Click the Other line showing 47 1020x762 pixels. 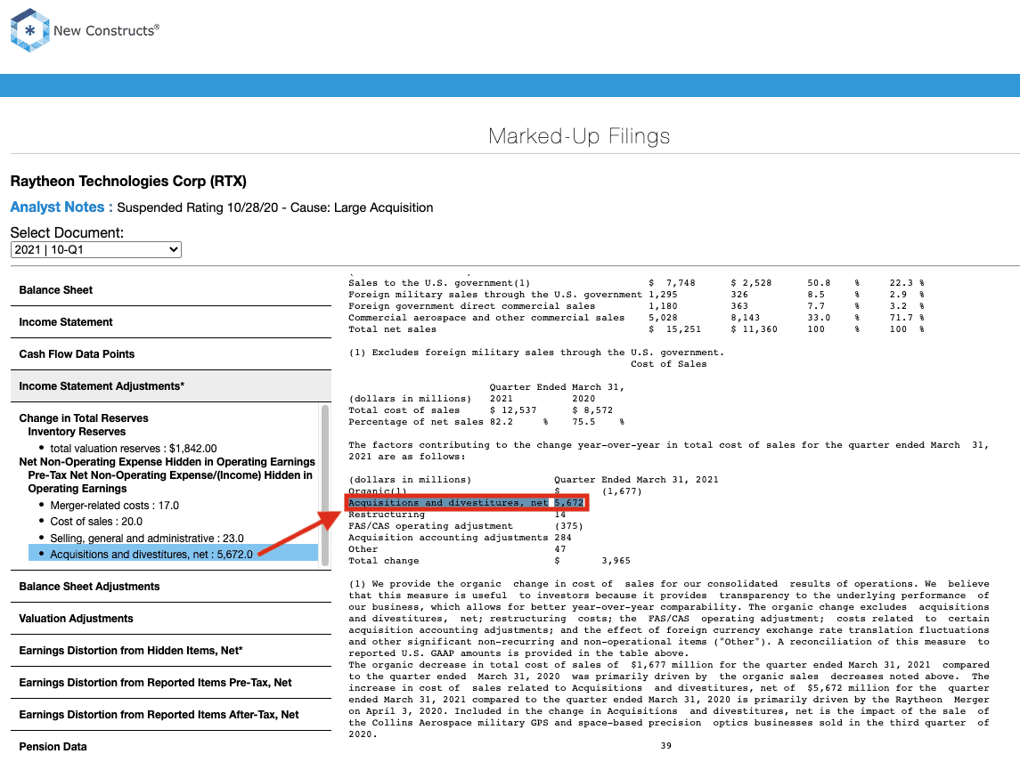[x=457, y=549]
